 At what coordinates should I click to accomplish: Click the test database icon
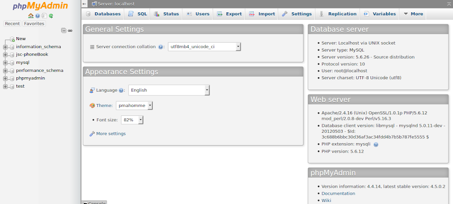(x=12, y=87)
